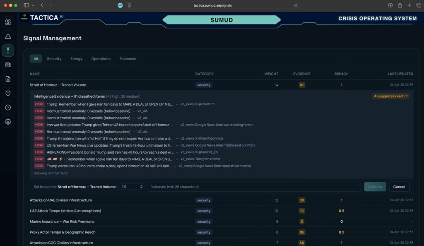The width and height of the screenshot is (424, 246).
Task: Click the Signal Management heading
Action: pos(52,38)
